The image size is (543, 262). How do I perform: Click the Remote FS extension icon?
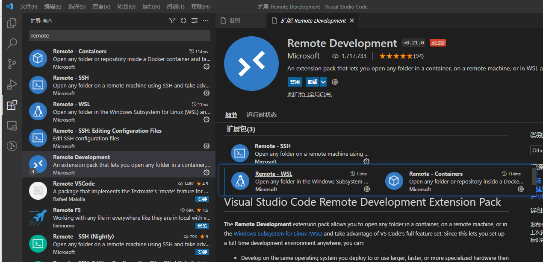pos(38,217)
